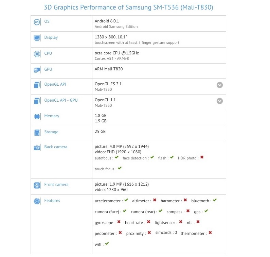Screen dimensions: 270x257
Task: Click the gps check mark
Action: [x=206, y=211]
